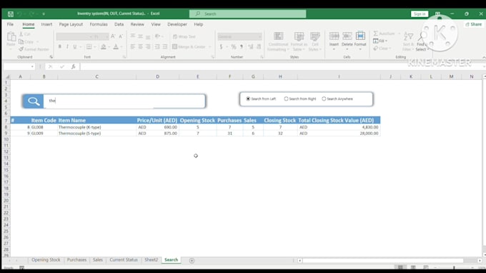Add a new sheet with plus icon
Image resolution: width=486 pixels, height=273 pixels.
tap(192, 261)
